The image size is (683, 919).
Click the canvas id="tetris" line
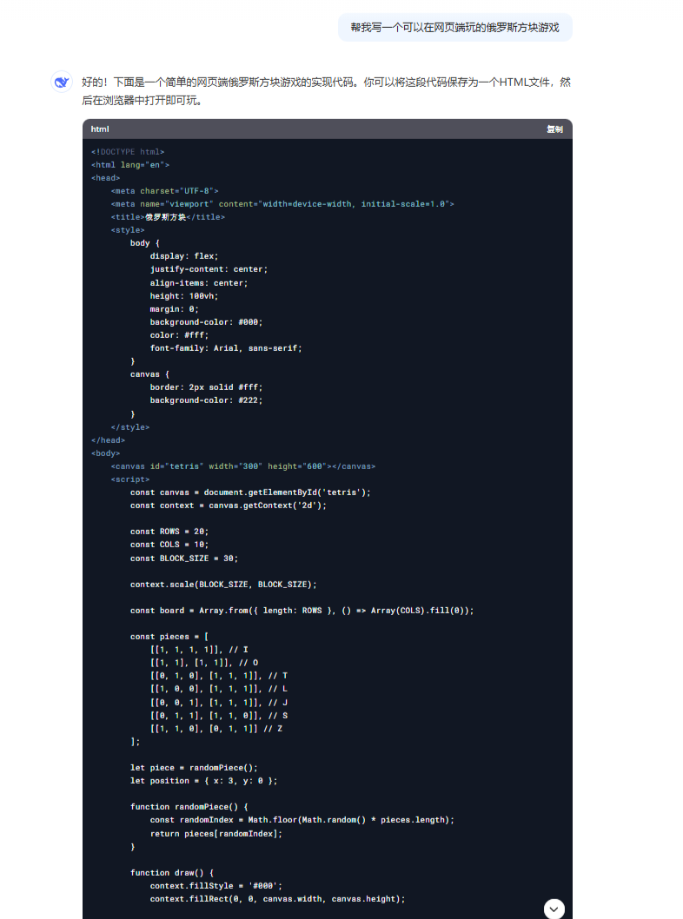(243, 466)
